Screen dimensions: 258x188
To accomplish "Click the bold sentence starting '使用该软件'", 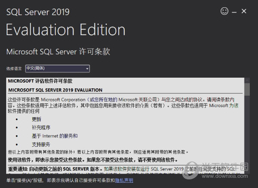I will pyautogui.click(x=93, y=160).
